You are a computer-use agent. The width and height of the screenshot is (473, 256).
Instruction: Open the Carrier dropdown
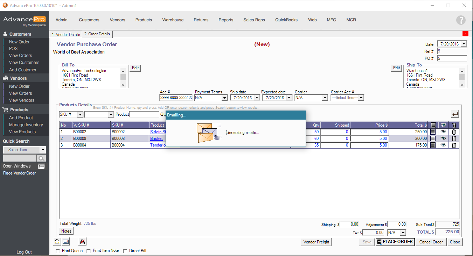click(325, 98)
